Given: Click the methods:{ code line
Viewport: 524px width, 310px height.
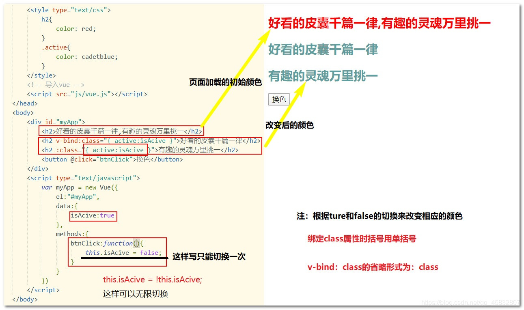Looking at the screenshot, I should (72, 234).
